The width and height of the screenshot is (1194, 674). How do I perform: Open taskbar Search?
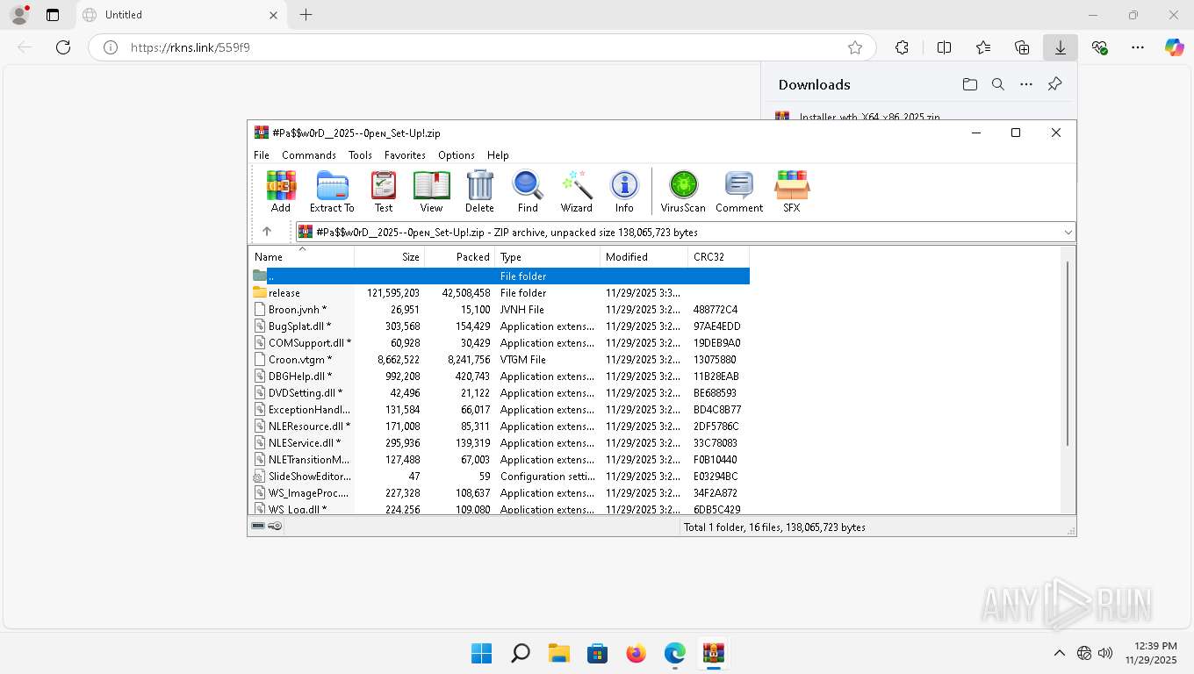pos(520,653)
